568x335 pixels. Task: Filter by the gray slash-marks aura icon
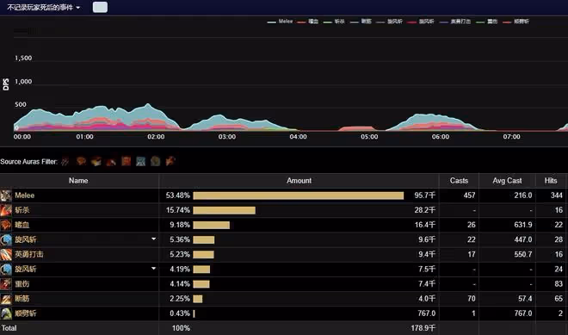pos(65,161)
